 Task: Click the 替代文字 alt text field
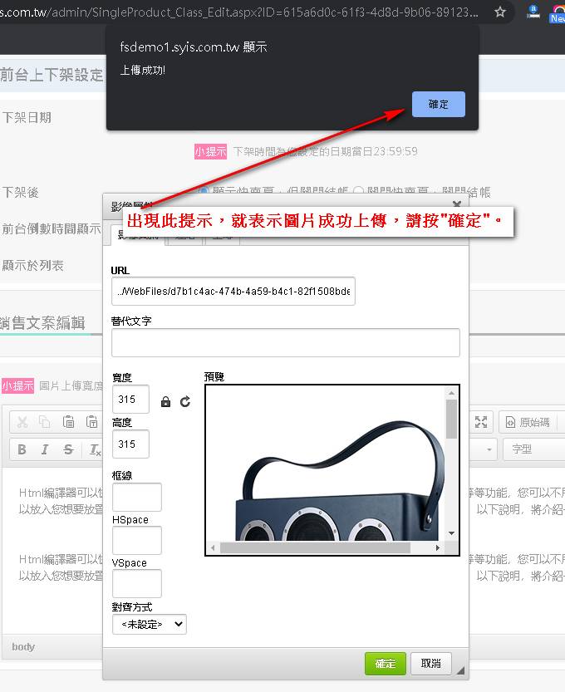point(285,342)
